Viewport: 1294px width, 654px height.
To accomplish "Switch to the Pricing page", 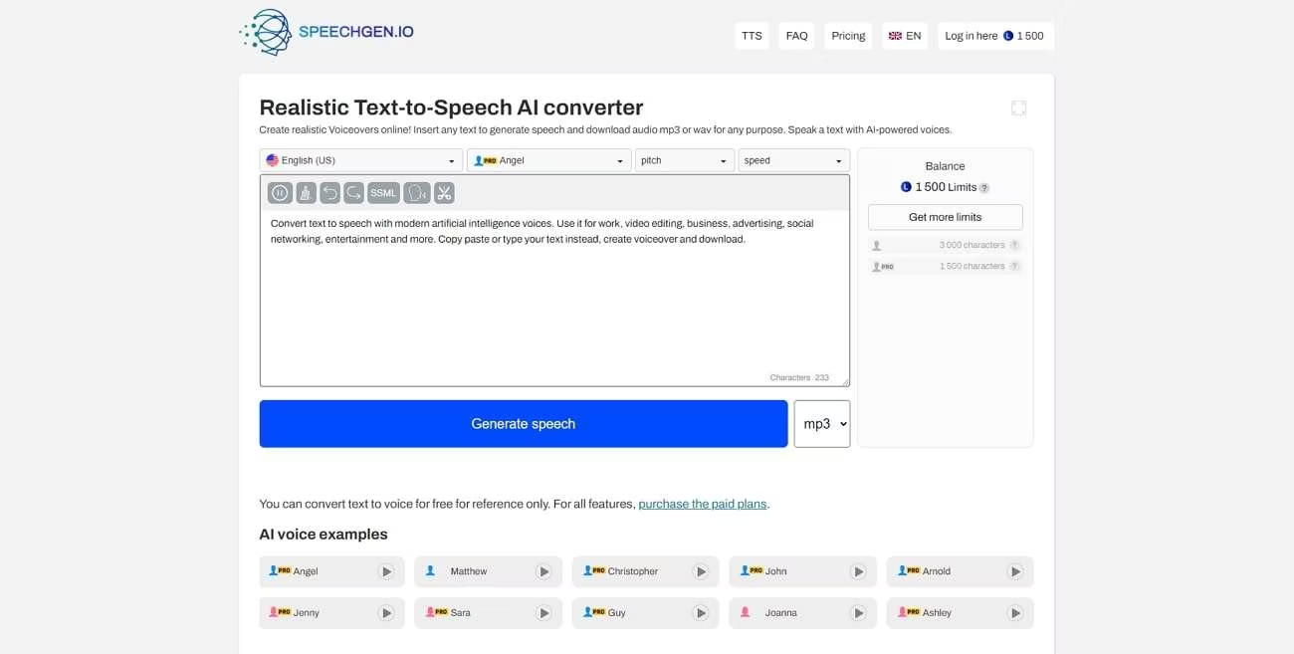I will [x=847, y=35].
